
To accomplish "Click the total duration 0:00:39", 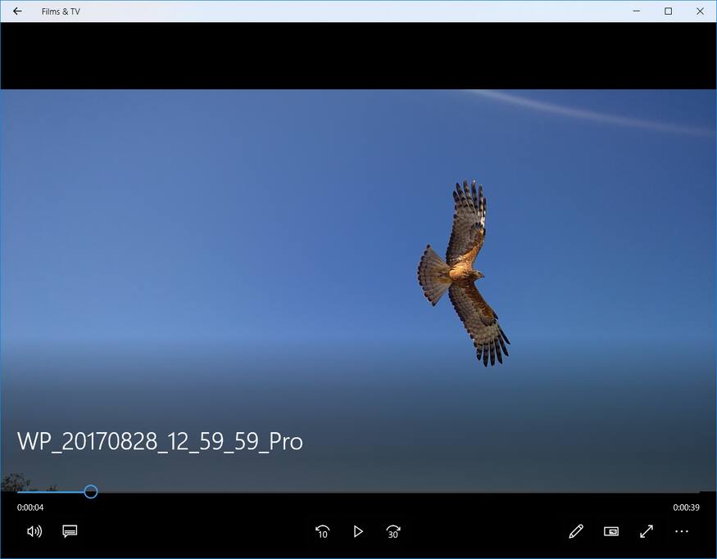I will tap(686, 507).
